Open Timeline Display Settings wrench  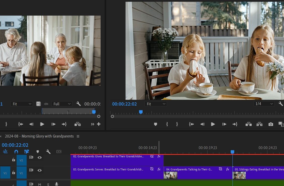tap(48, 152)
